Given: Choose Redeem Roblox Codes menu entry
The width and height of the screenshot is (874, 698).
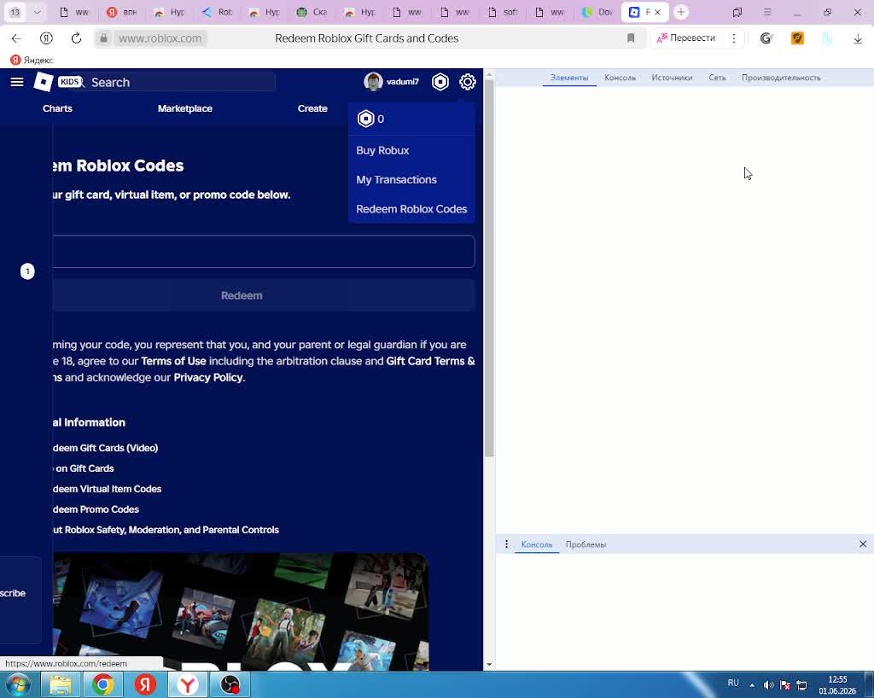Looking at the screenshot, I should 411,209.
